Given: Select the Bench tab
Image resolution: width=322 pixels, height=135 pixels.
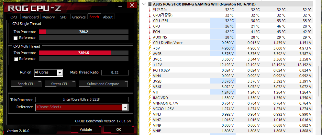Looking at the screenshot, I should [94, 17].
